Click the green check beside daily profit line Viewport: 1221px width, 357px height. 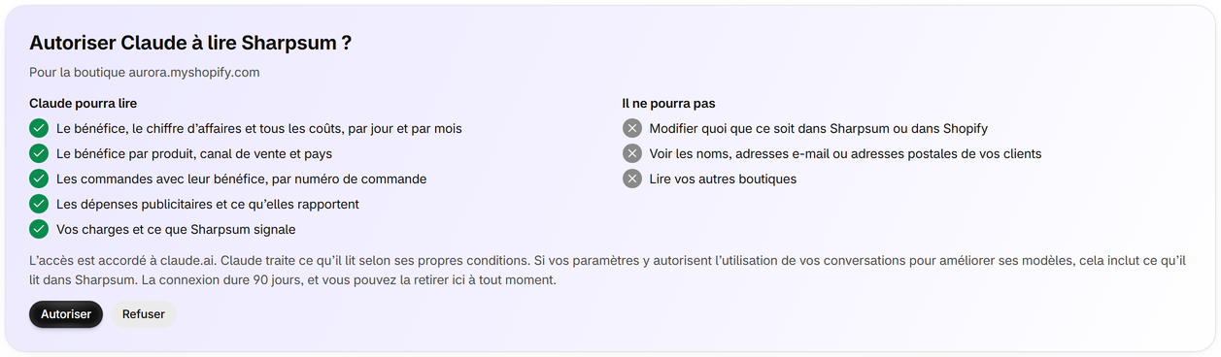click(x=39, y=128)
